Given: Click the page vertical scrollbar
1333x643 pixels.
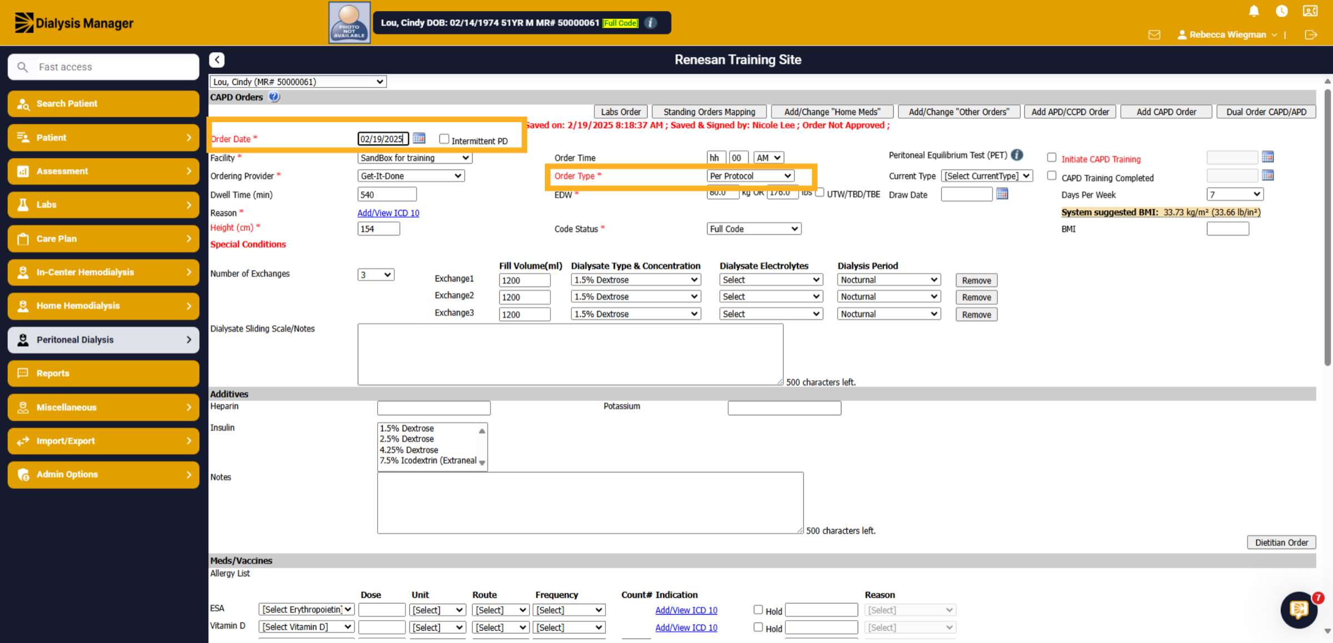Looking at the screenshot, I should pos(1327,227).
